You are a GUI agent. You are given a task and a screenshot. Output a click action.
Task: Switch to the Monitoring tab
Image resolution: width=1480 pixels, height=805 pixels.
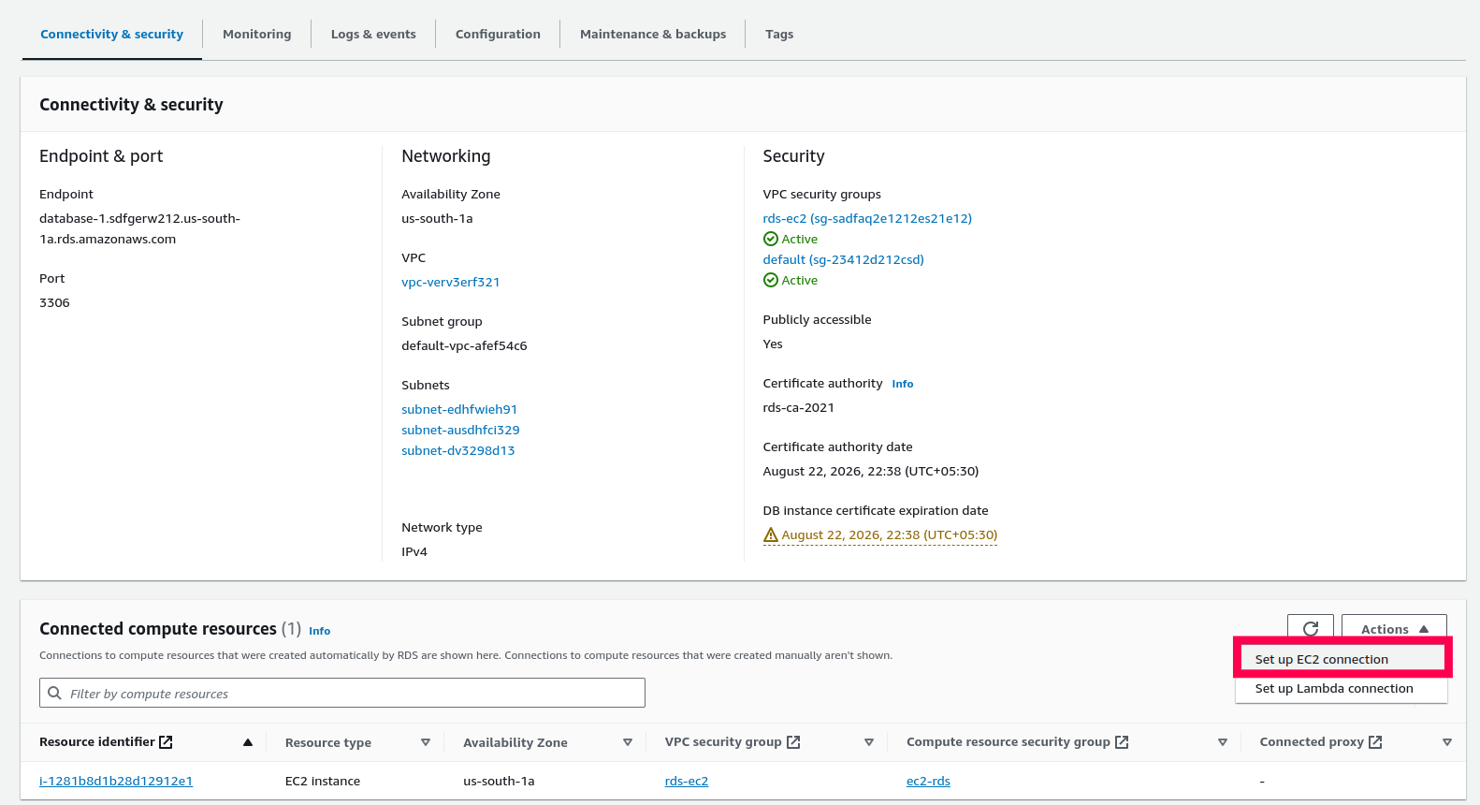[x=256, y=35]
